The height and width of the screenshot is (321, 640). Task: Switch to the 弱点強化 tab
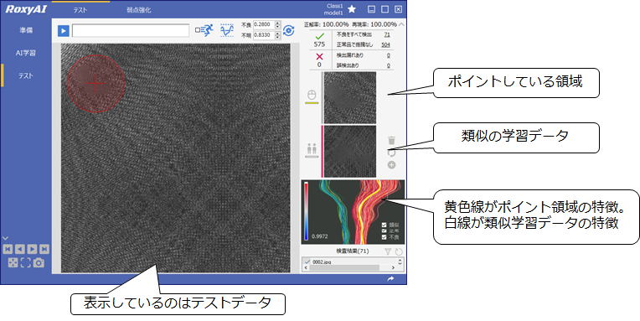[139, 10]
